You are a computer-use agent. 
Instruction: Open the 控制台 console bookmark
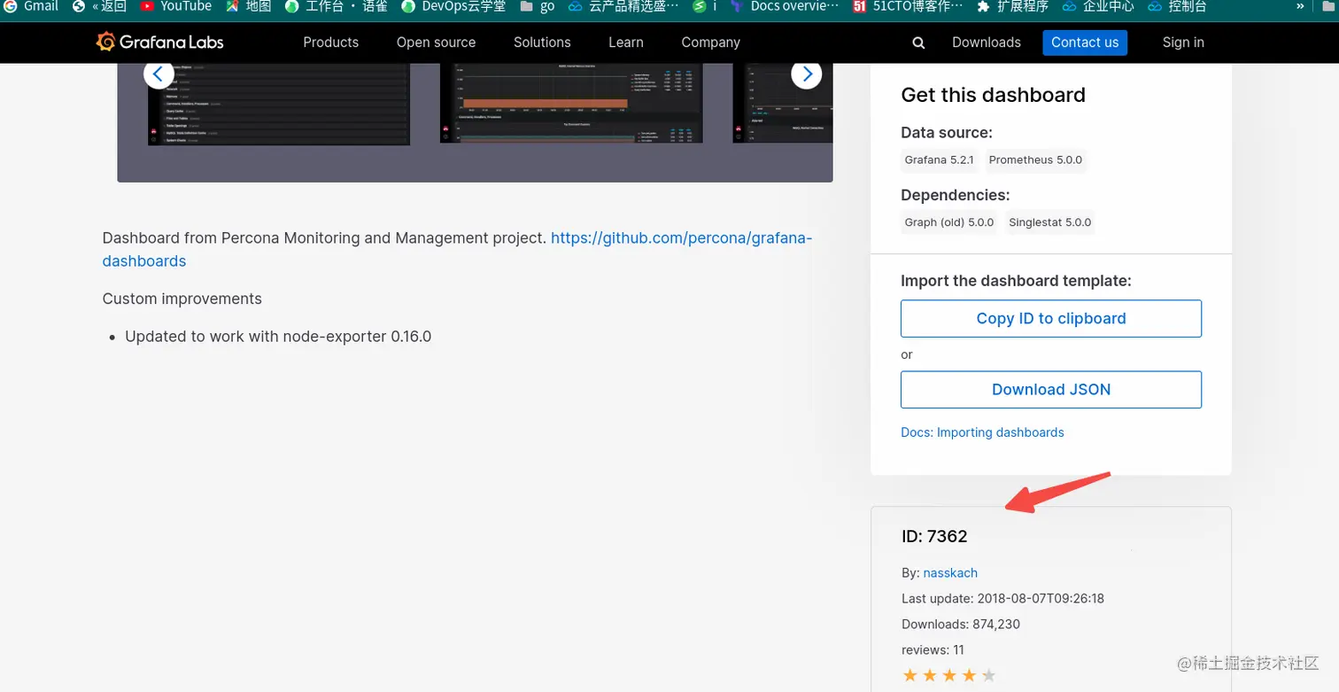tap(1177, 6)
